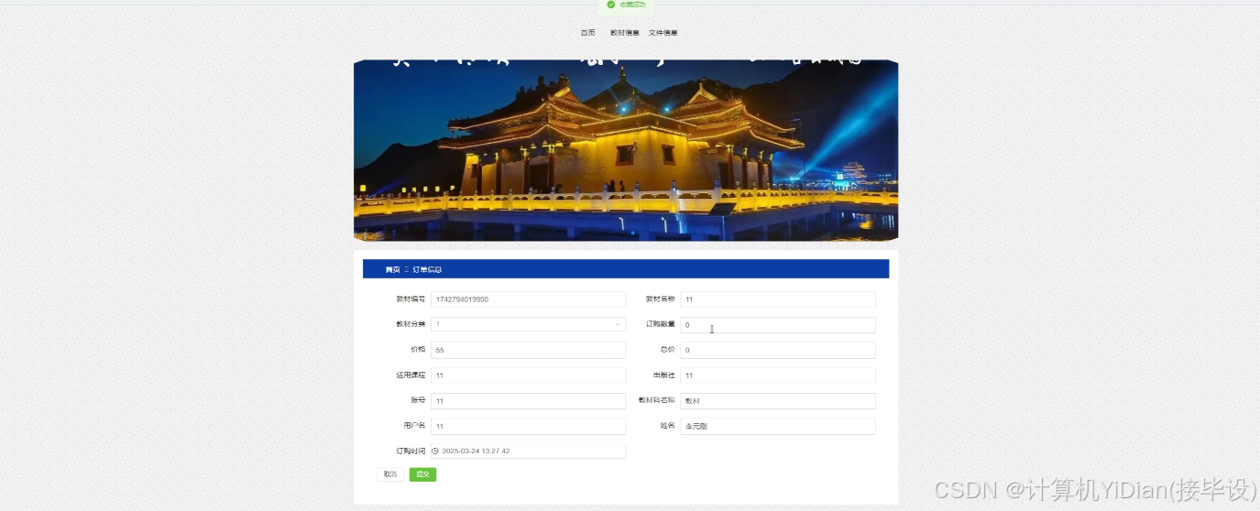Click the 账号 input field

pyautogui.click(x=528, y=401)
